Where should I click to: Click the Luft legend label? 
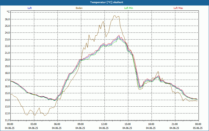30,8
